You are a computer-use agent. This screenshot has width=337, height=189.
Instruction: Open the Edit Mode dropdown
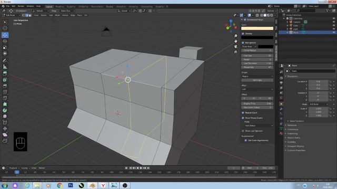[11, 15]
